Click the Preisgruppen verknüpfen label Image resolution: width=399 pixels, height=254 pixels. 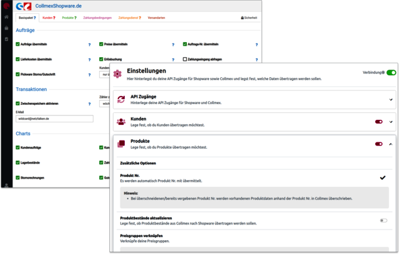click(141, 236)
